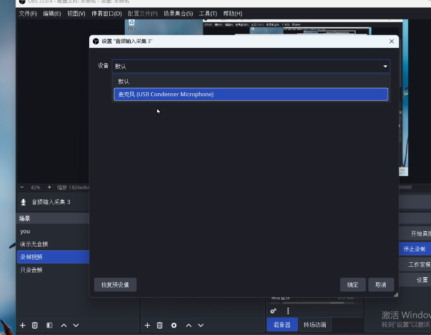Close the audio input capture settings dialog

coord(392,41)
